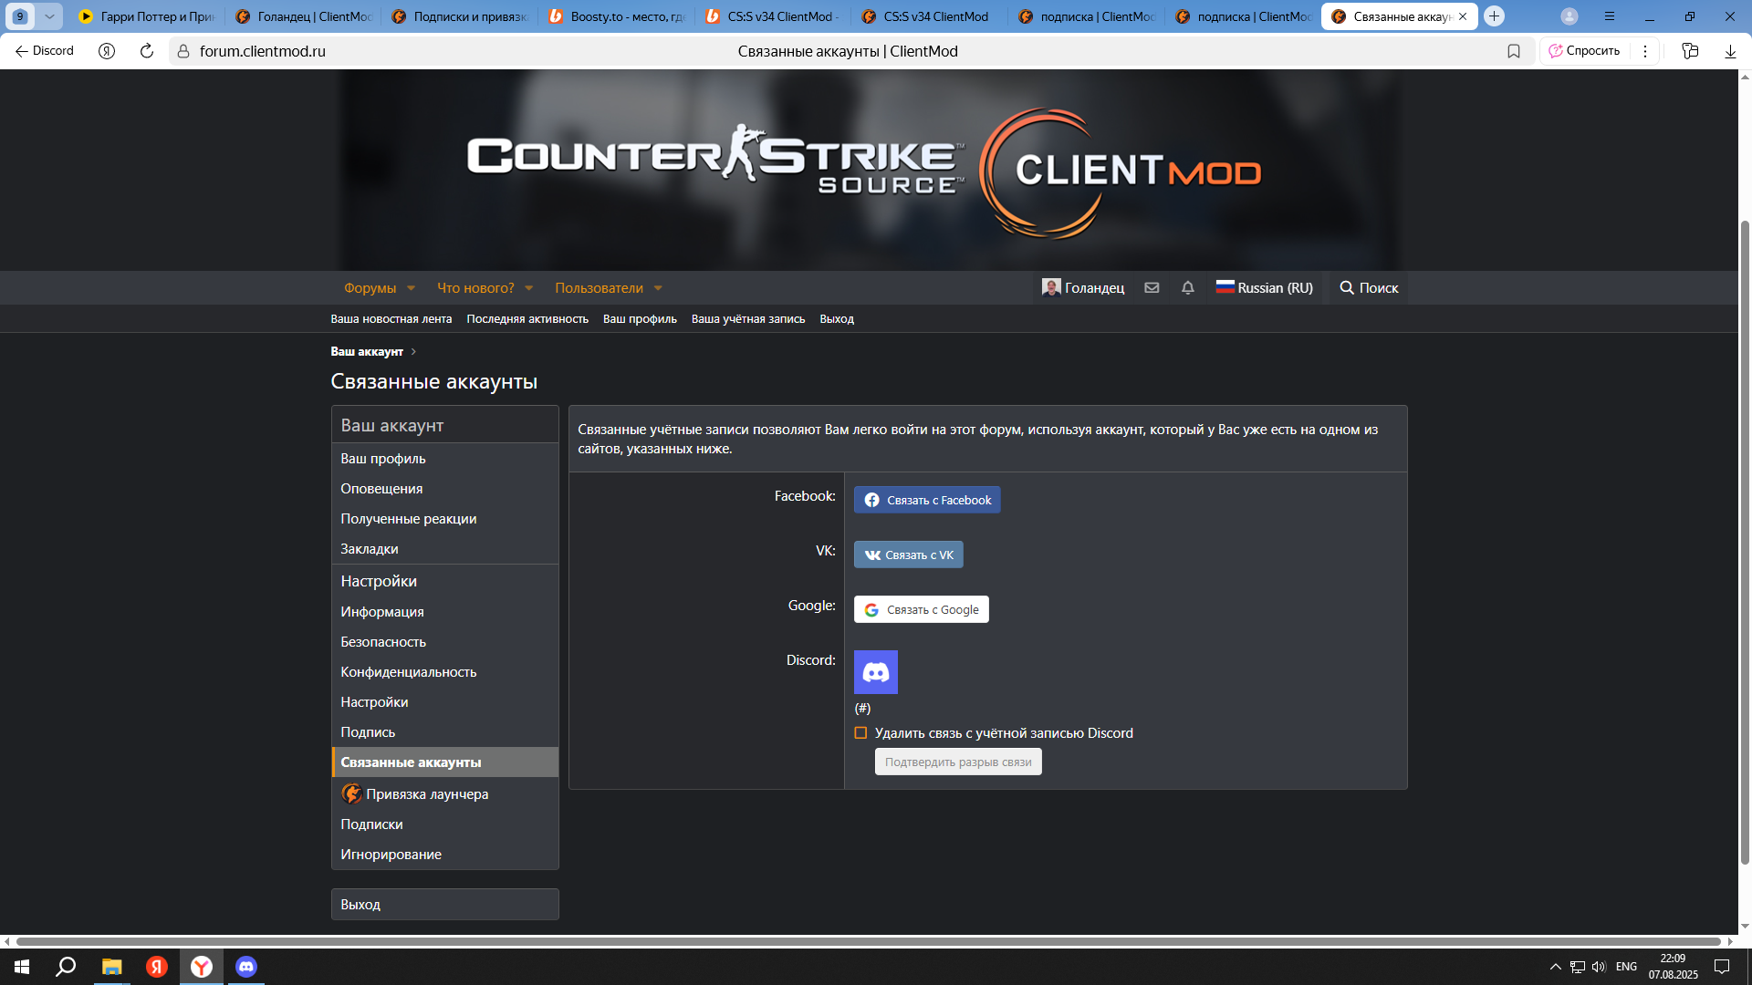Open the notifications bell icon
This screenshot has height=985, width=1752.
1187,287
